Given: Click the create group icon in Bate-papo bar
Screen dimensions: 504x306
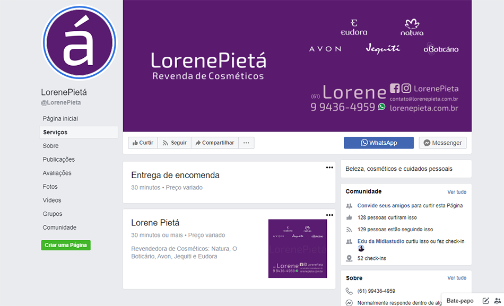Looking at the screenshot, I should [x=497, y=301].
